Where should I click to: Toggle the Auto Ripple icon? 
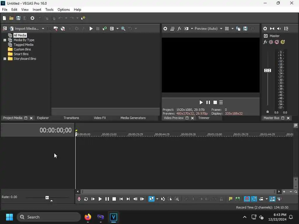[x=261, y=199]
